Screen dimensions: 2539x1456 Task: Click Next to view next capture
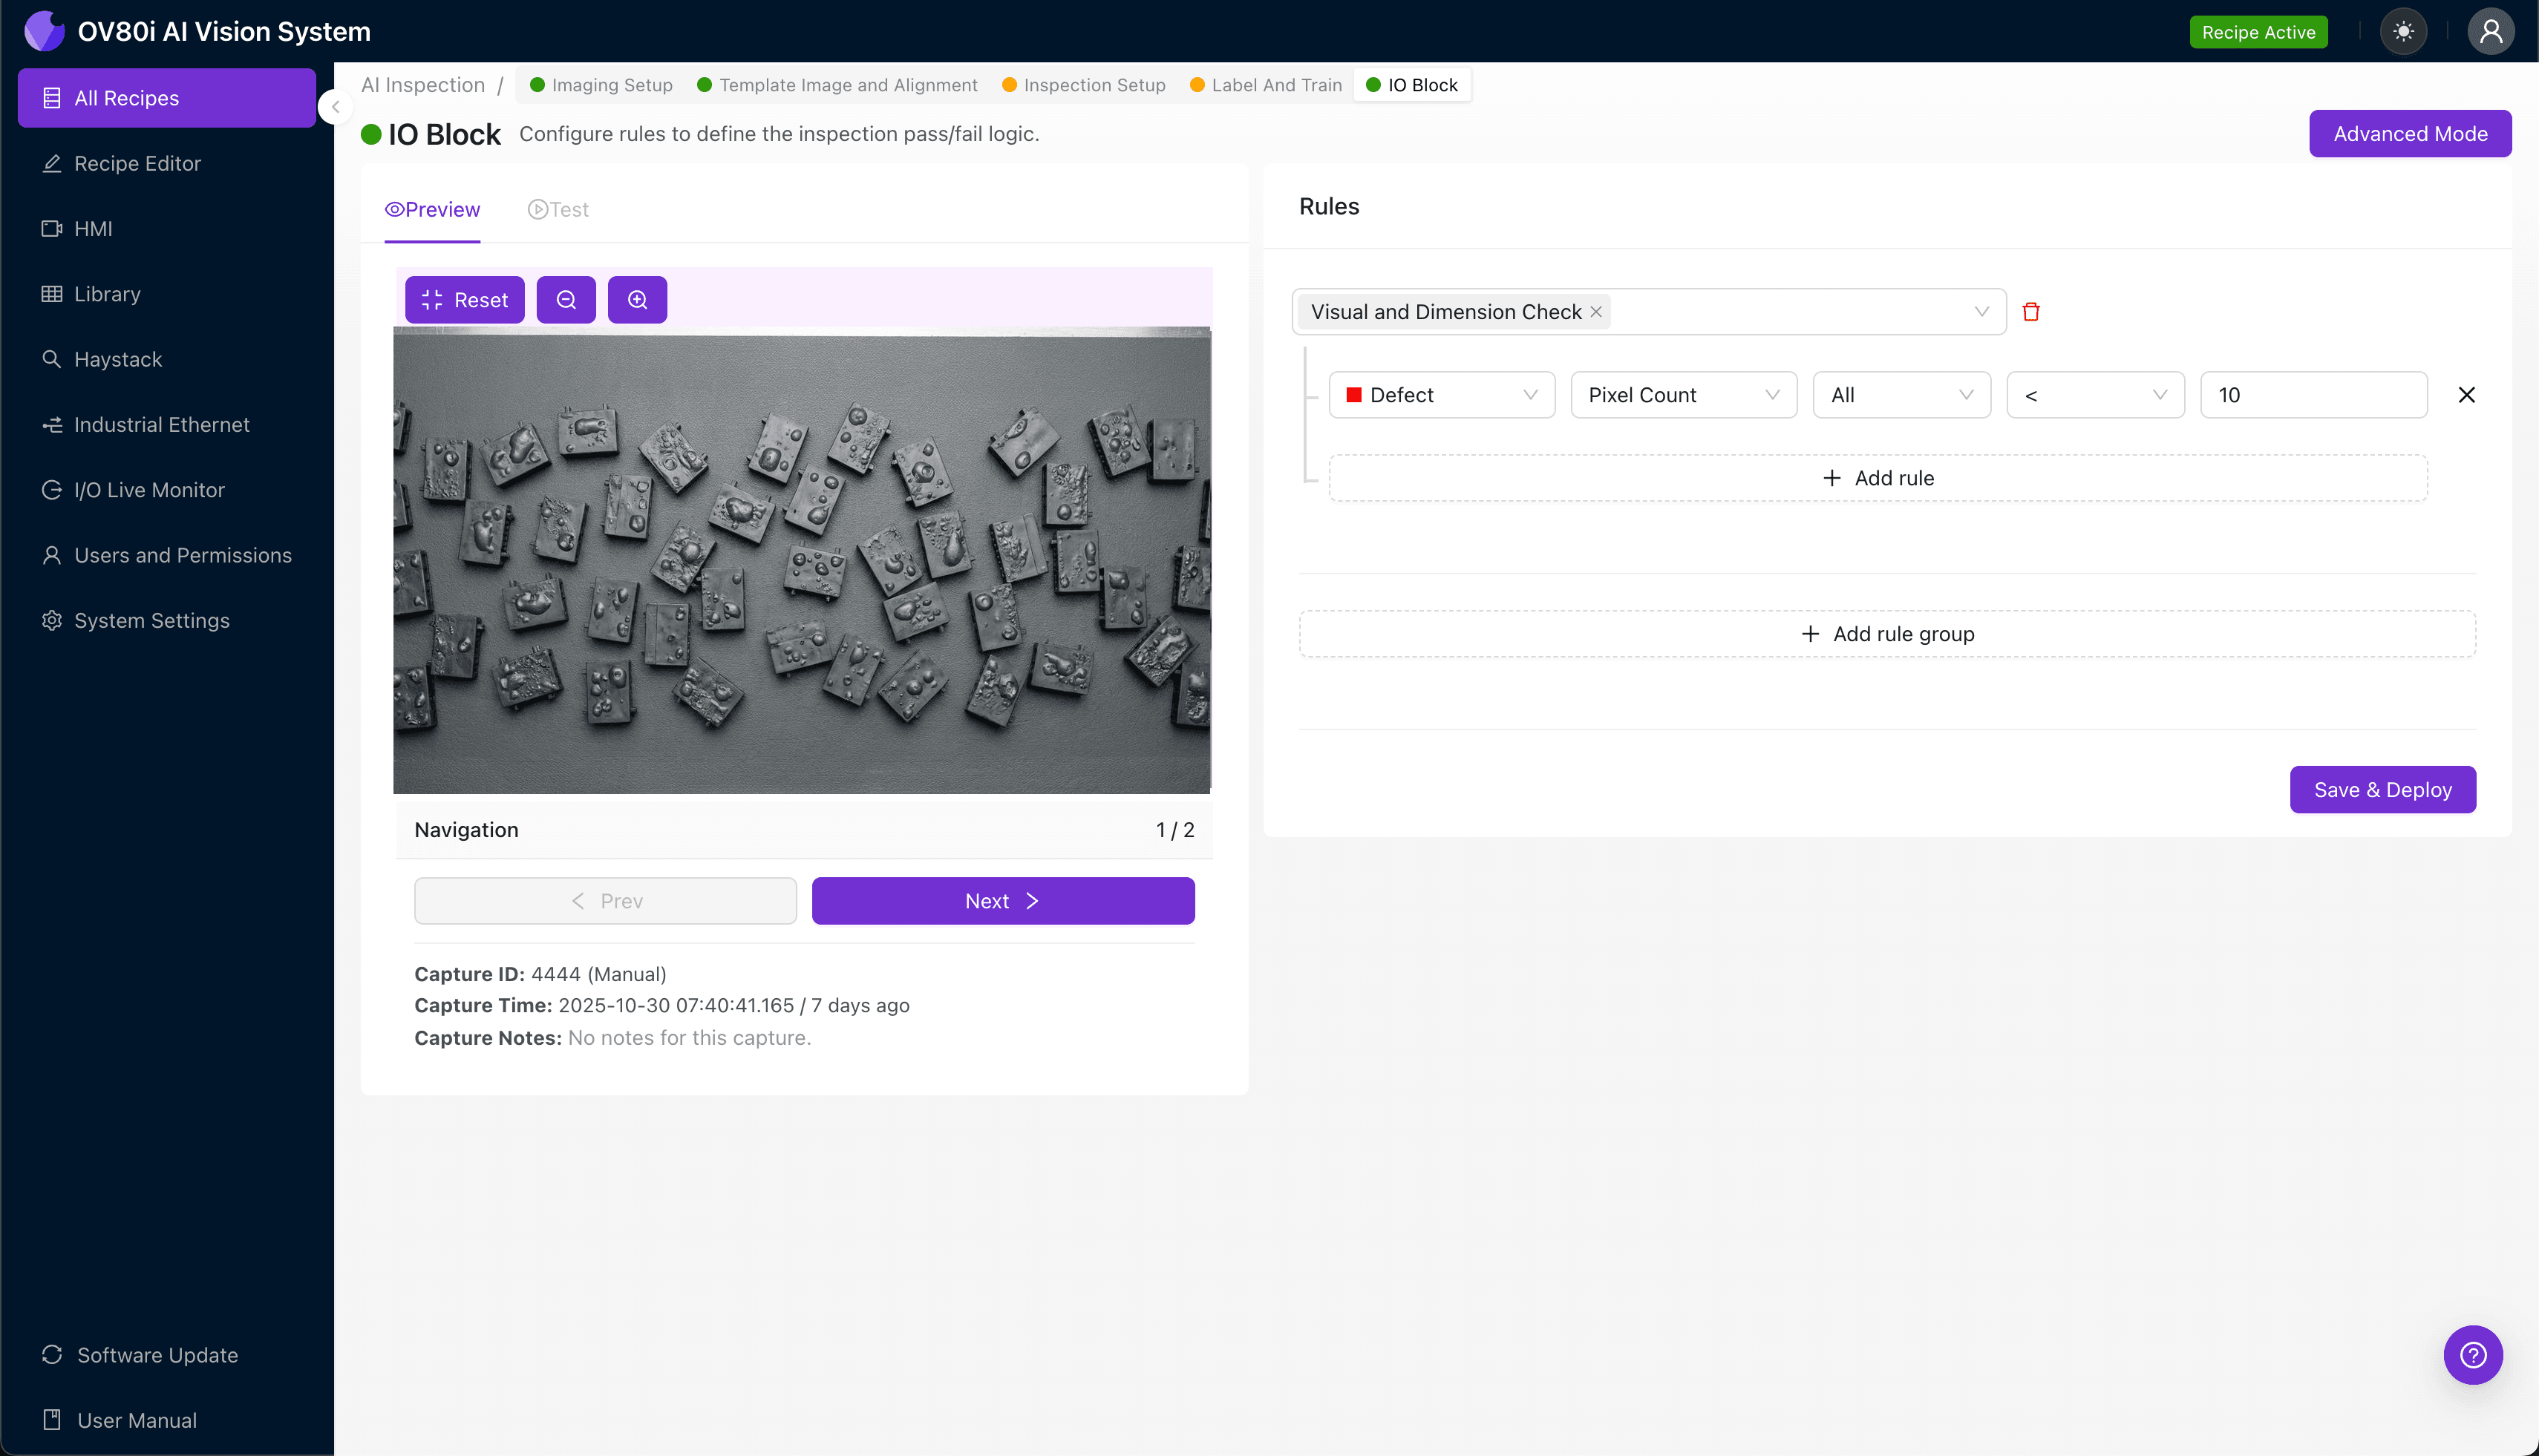(x=1002, y=901)
